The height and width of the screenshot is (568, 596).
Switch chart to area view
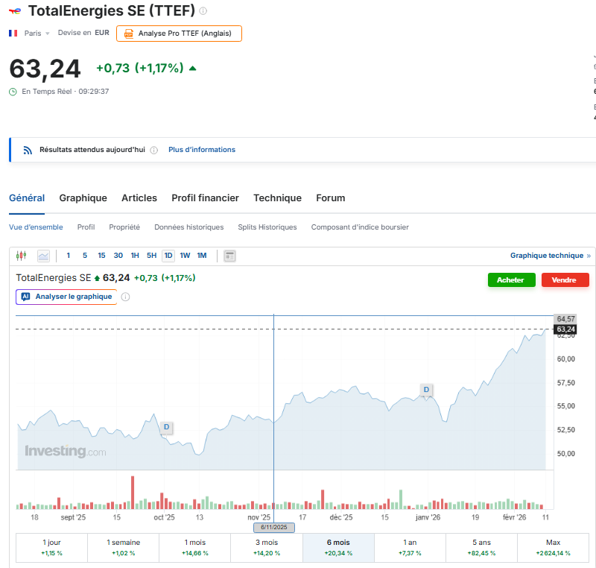[x=43, y=256]
